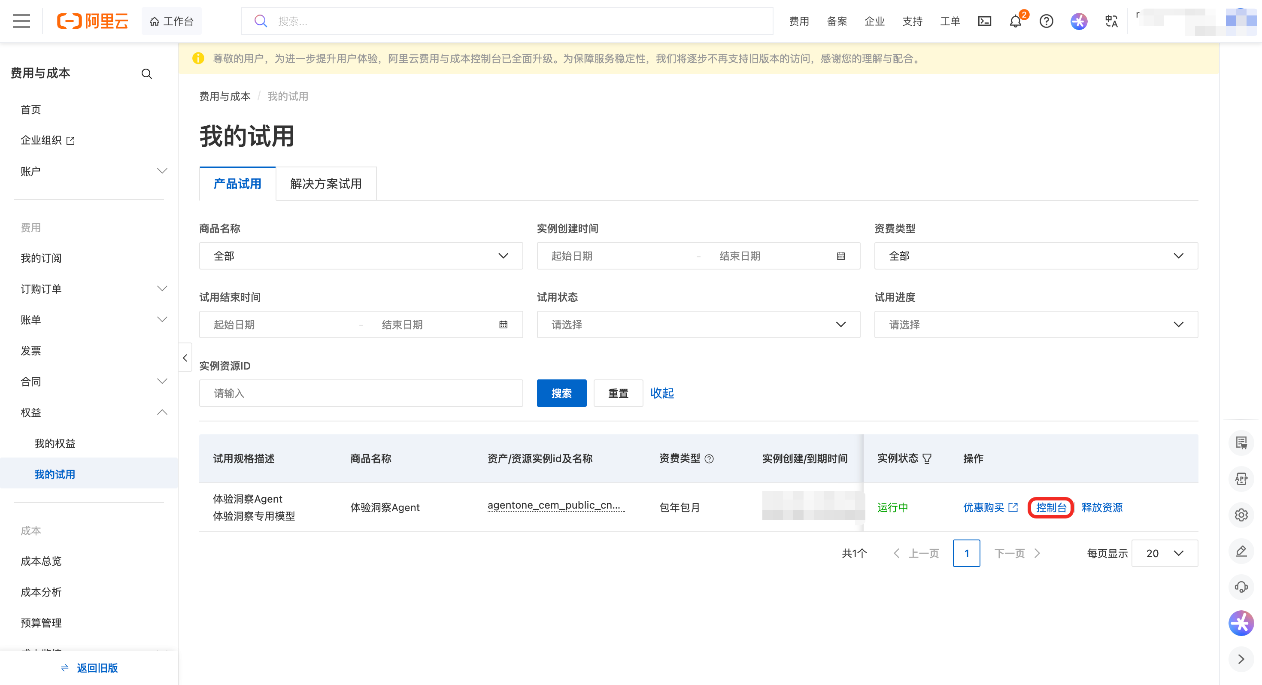Open 费用 in the top menu

(798, 21)
